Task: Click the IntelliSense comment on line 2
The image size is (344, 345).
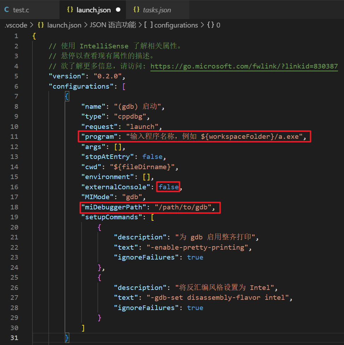Action: point(115,46)
